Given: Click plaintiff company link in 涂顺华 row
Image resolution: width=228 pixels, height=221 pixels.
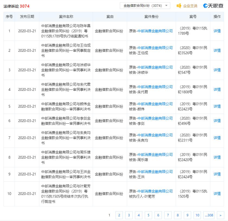Looking at the screenshot, I should tap(155, 67).
